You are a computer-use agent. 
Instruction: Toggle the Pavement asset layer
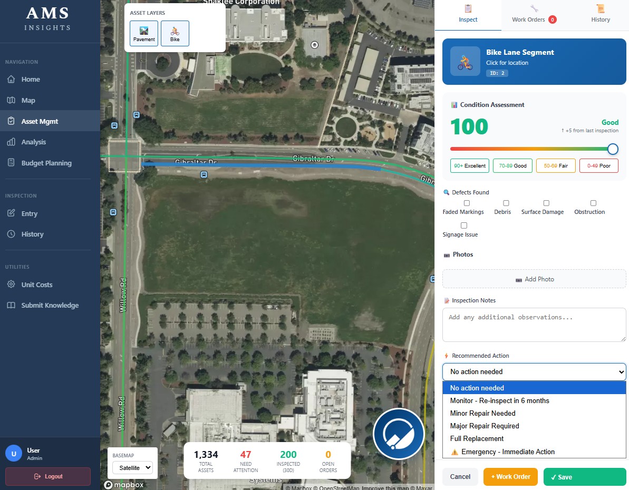(144, 33)
